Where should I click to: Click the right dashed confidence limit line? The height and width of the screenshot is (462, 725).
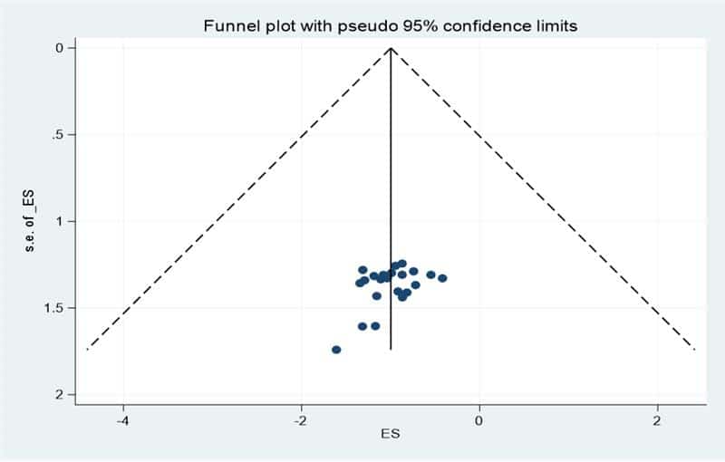pos(544,199)
